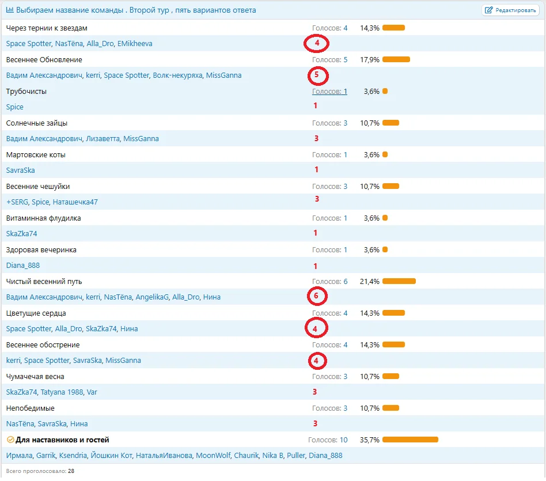546x481 pixels.
Task: Click the option text Солнечные зайцы
Action: tap(36, 123)
